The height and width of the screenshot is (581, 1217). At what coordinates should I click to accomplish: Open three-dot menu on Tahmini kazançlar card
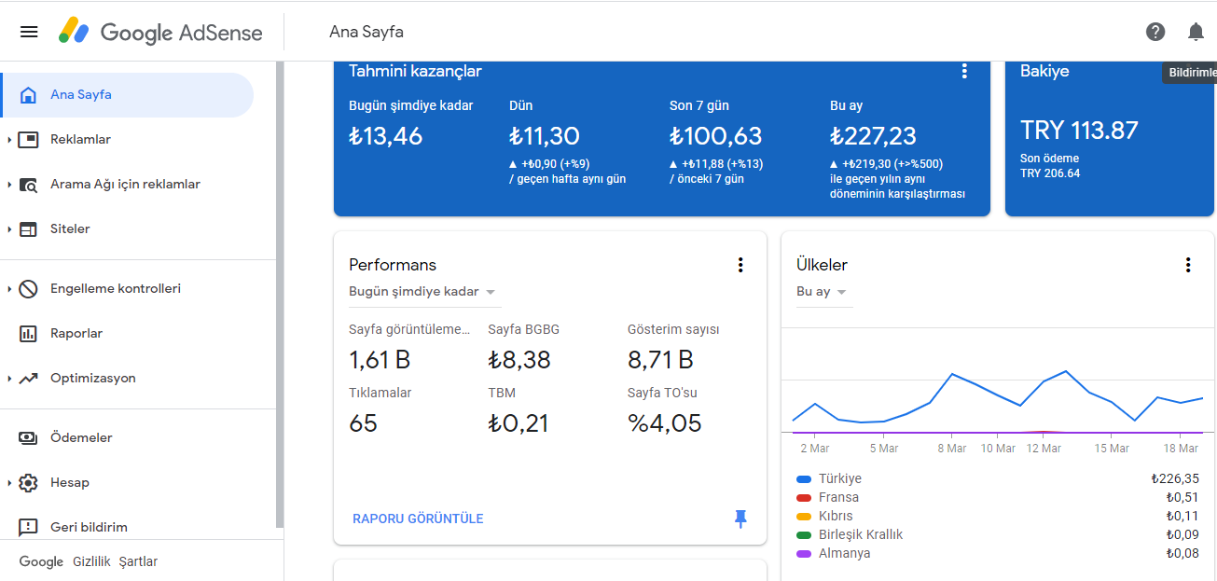point(964,71)
